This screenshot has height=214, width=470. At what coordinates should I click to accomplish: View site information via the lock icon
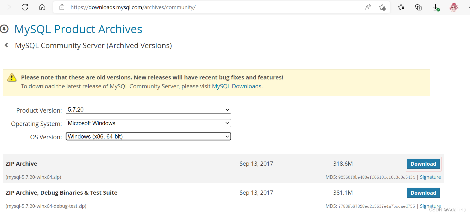pos(62,7)
